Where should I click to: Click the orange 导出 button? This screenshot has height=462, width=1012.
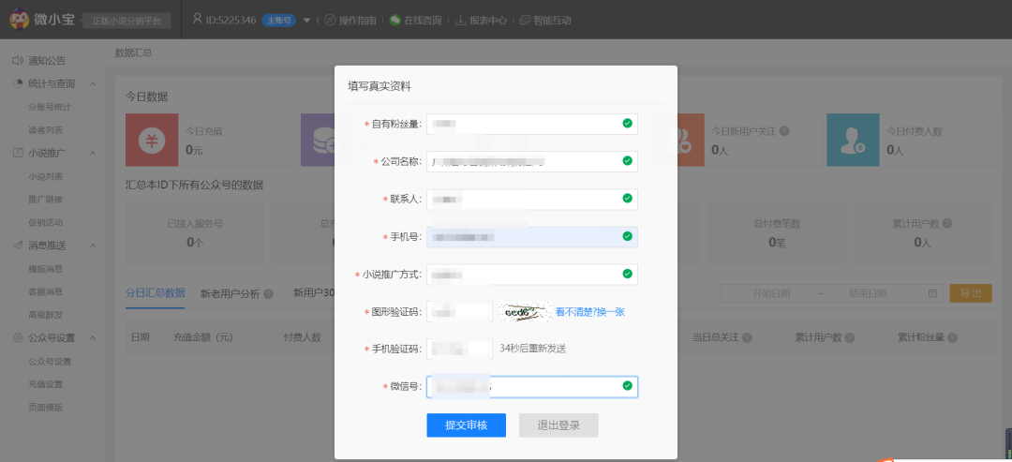971,293
